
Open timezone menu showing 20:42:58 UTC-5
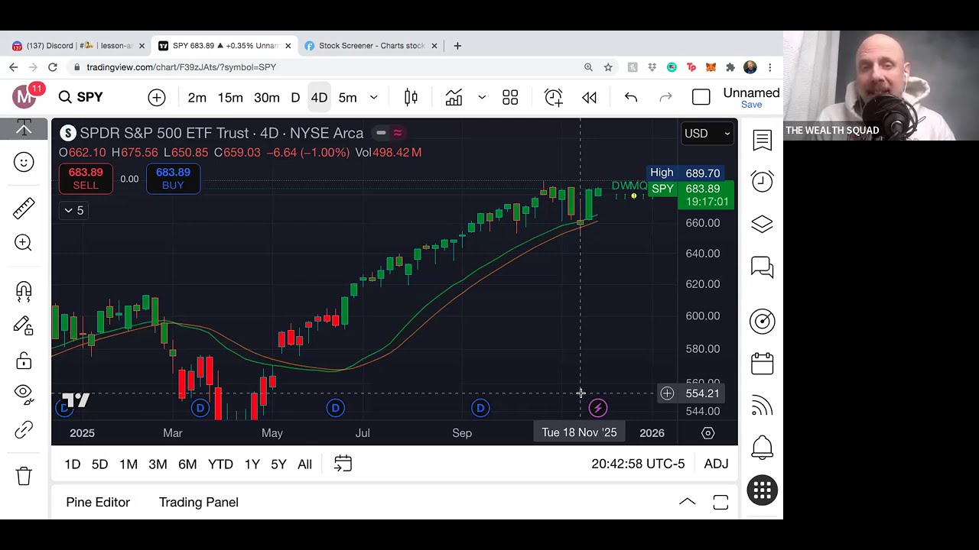pos(638,464)
